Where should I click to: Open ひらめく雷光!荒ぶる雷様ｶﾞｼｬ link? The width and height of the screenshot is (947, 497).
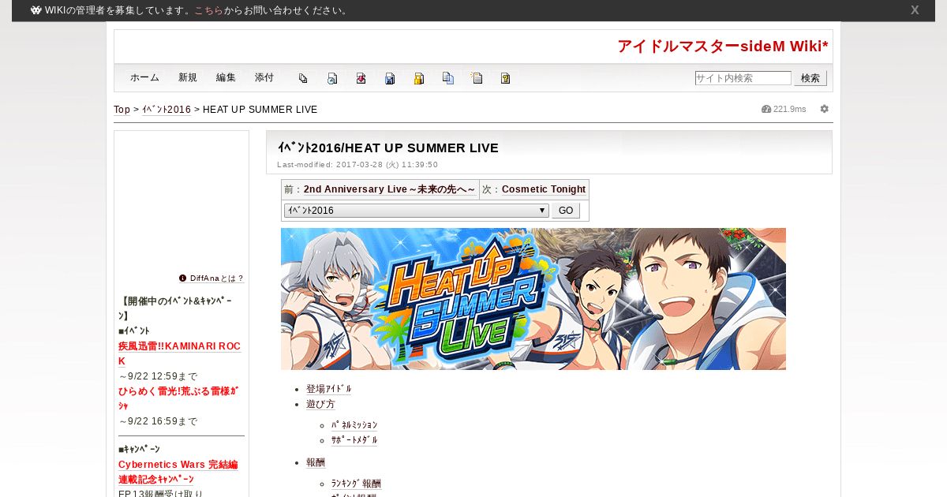pyautogui.click(x=178, y=398)
